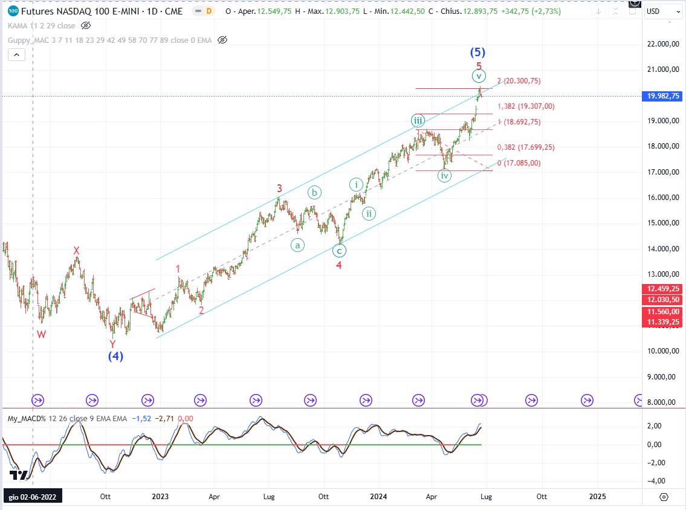Screen dimensions: 686x510
Task: Show the hidden Guppy_MAC indicator via eye icon
Action: (x=222, y=40)
